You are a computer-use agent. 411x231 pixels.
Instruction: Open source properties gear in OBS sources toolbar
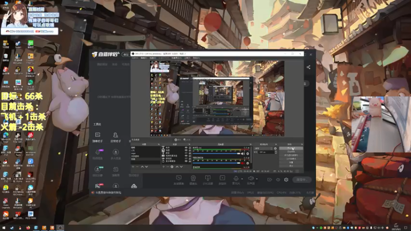(172, 166)
